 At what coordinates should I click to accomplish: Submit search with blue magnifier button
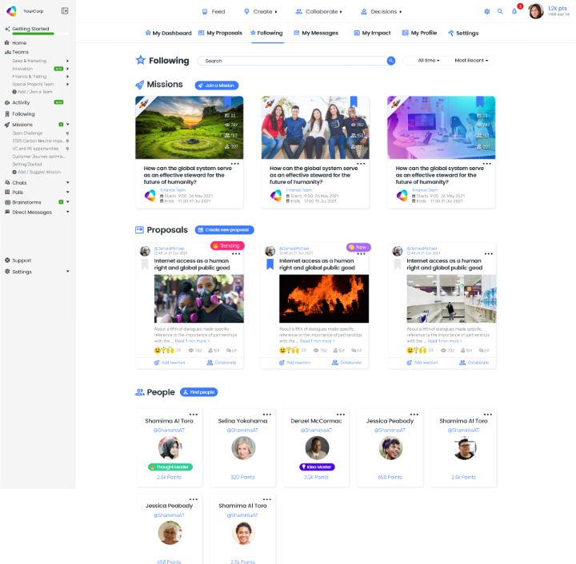click(x=391, y=61)
